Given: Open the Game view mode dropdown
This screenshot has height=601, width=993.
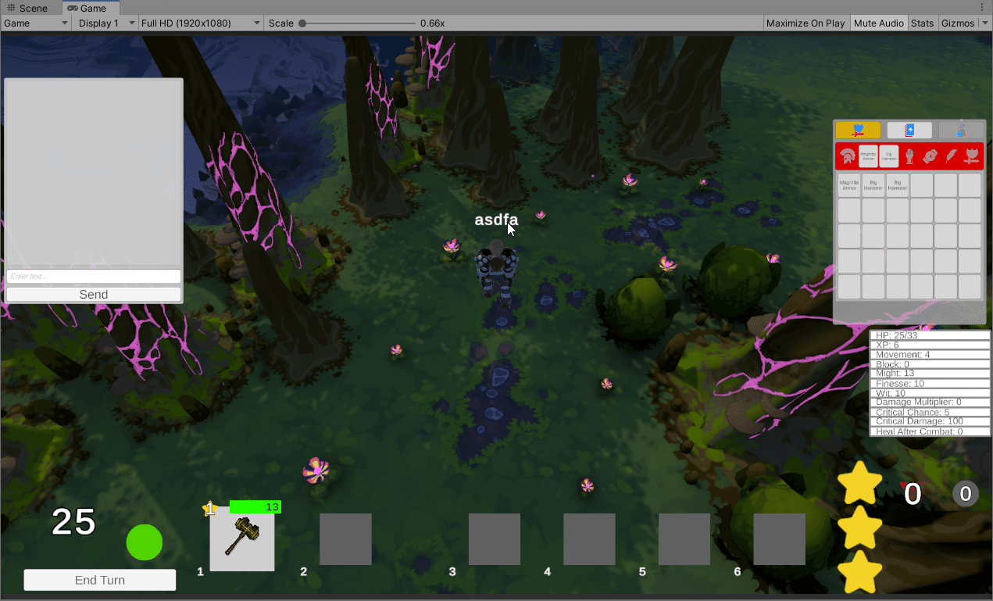Looking at the screenshot, I should pyautogui.click(x=36, y=23).
